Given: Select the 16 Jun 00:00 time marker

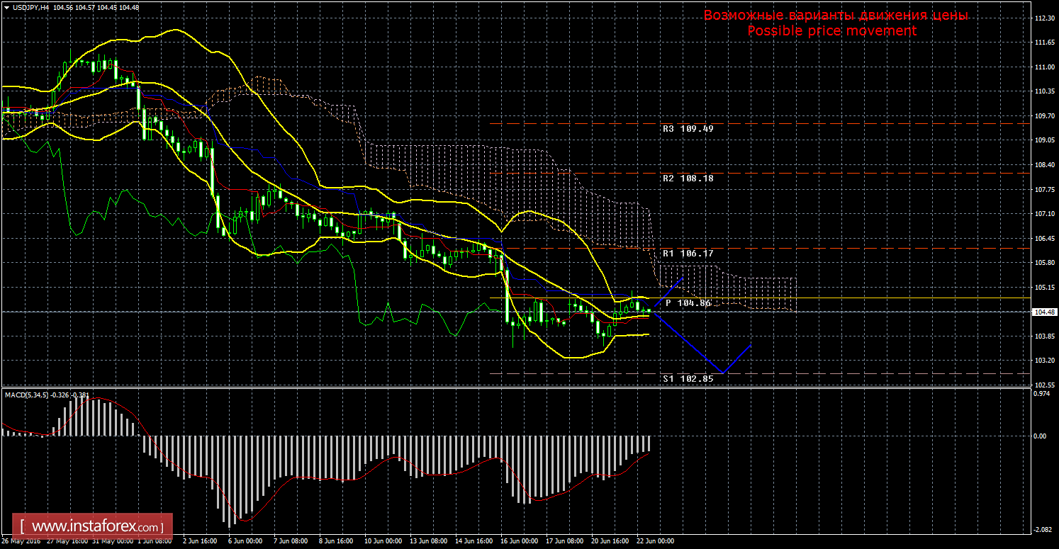Looking at the screenshot, I should click(x=518, y=540).
